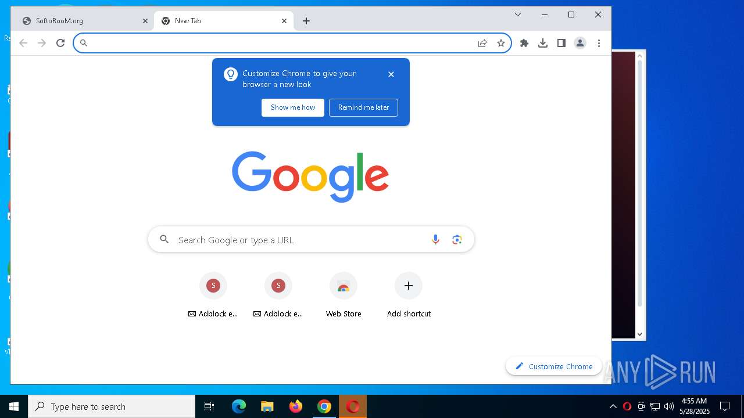Select the New Tab tab
The image size is (744, 418).
pos(224,21)
